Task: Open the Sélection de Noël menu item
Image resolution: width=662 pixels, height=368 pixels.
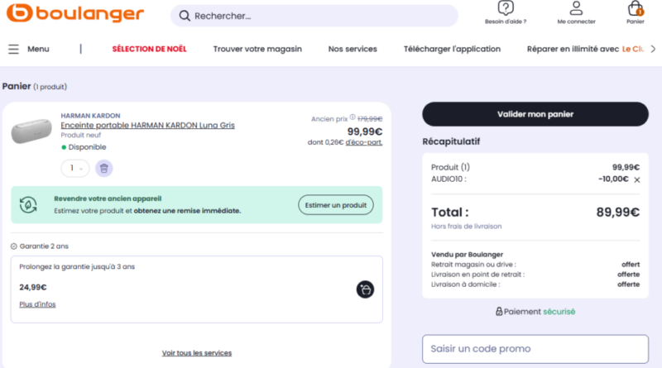Action: click(149, 49)
